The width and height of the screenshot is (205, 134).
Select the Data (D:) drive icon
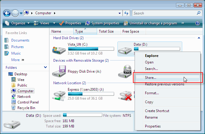pos(125,51)
